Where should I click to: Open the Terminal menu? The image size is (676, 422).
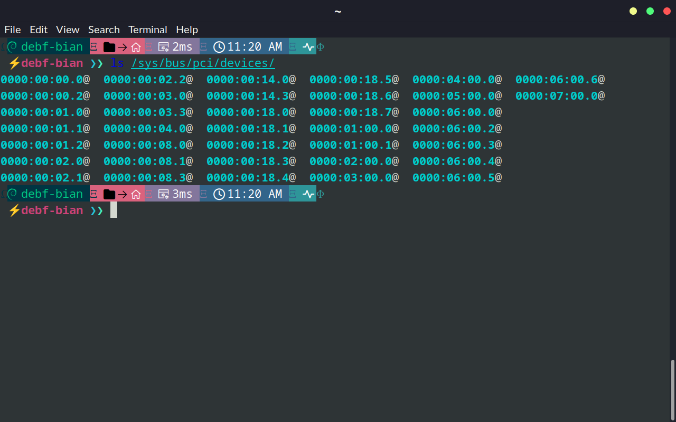148,30
